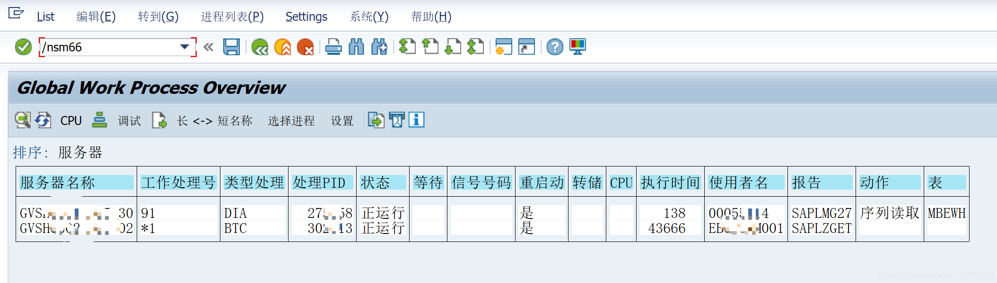Toggle 长 <-> 短名称 name display
Viewport: 997px width, 283px height.
click(215, 121)
